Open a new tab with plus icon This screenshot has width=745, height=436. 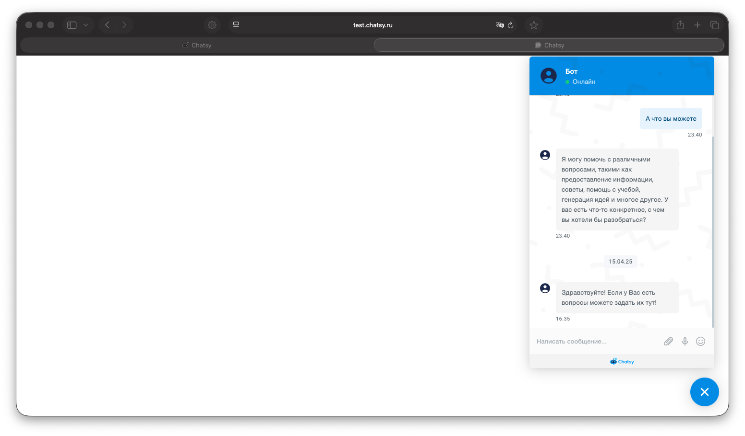[697, 25]
